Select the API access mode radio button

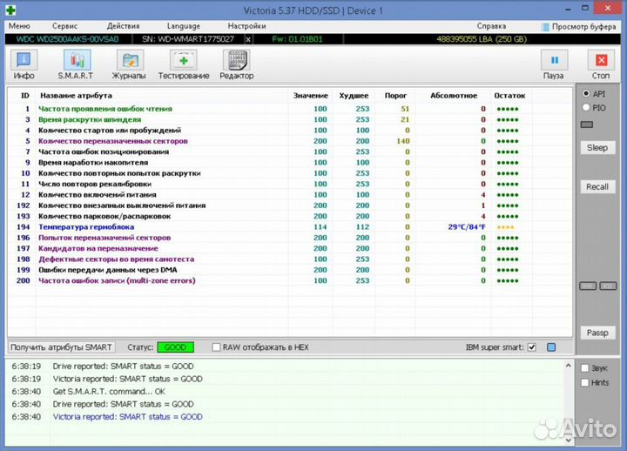click(586, 94)
